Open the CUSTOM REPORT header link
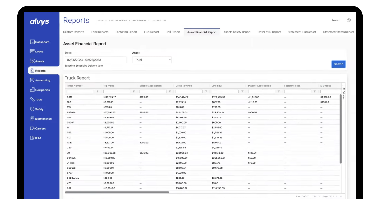The width and height of the screenshot is (380, 199). click(118, 21)
